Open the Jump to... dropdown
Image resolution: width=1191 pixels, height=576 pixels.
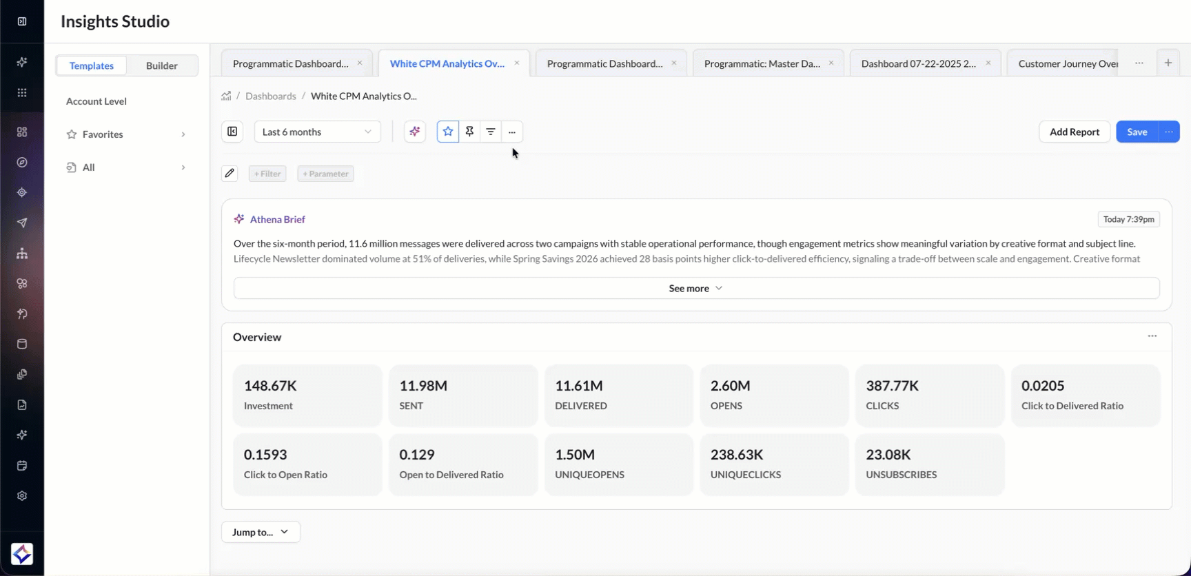[x=261, y=532]
